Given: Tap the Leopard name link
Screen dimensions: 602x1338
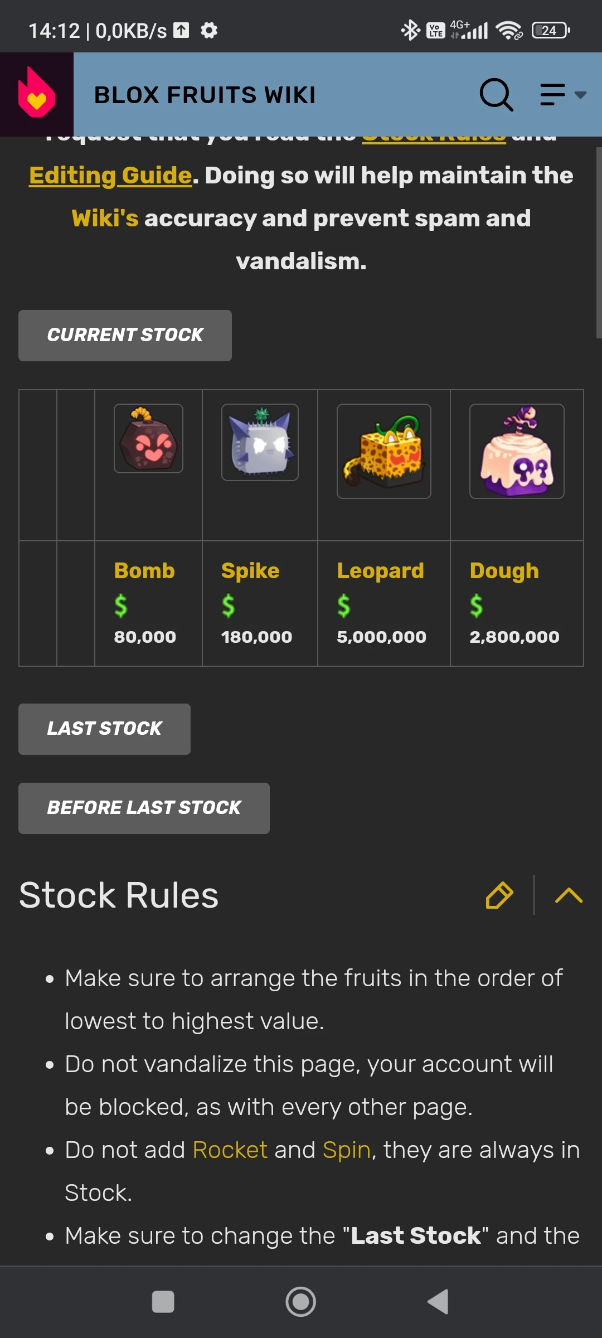Looking at the screenshot, I should [x=380, y=571].
